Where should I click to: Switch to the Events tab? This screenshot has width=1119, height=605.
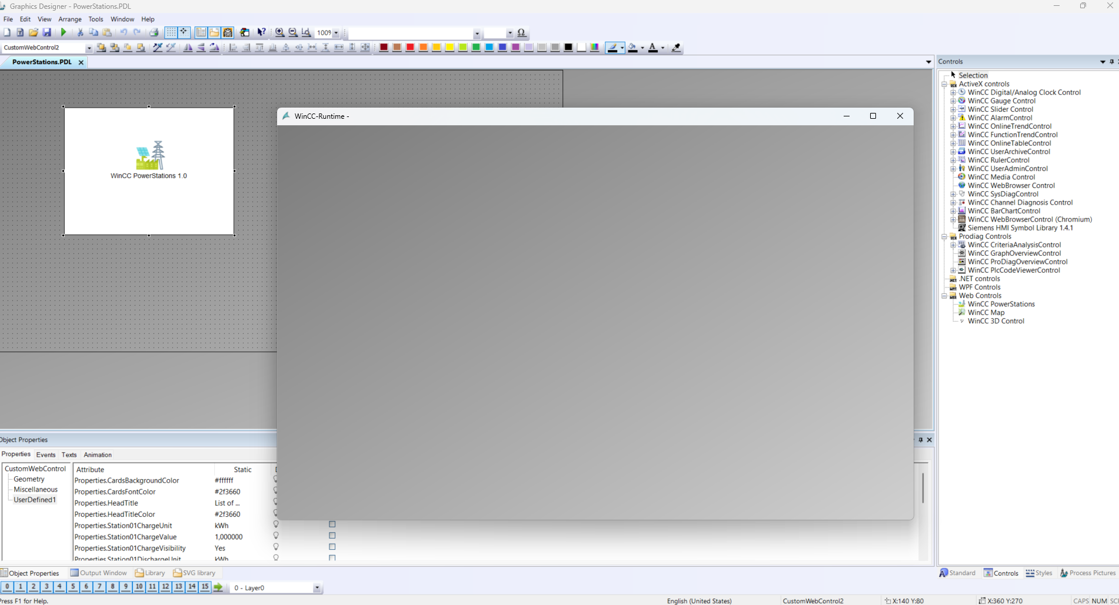pyautogui.click(x=46, y=455)
